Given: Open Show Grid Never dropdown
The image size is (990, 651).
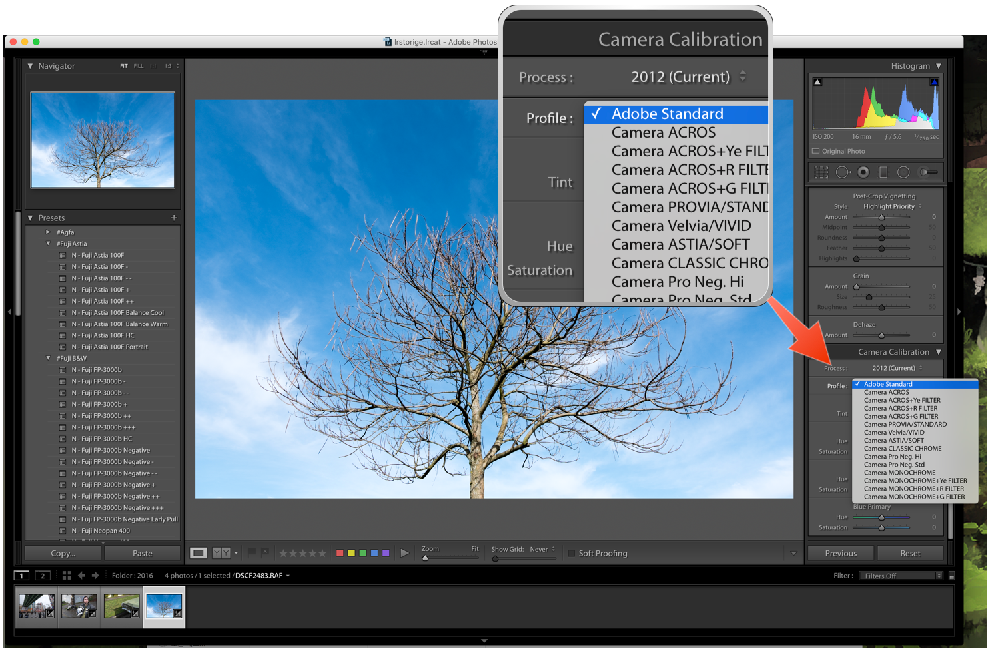Looking at the screenshot, I should click(542, 550).
